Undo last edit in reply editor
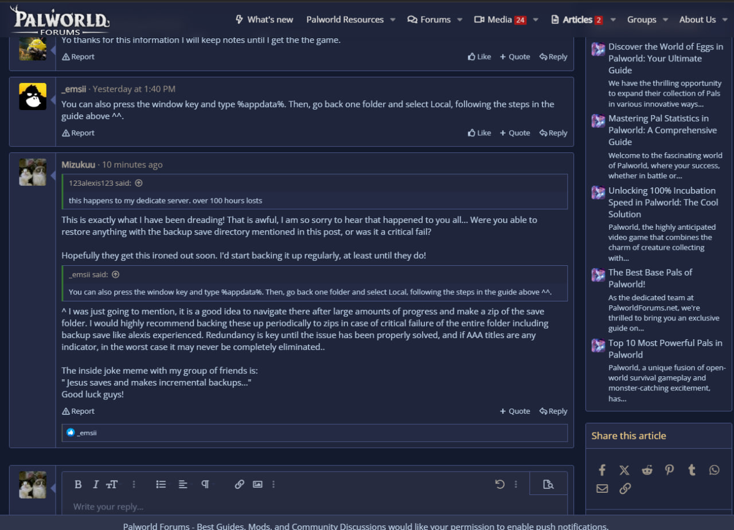Screen dimensions: 734x530 click(x=499, y=484)
